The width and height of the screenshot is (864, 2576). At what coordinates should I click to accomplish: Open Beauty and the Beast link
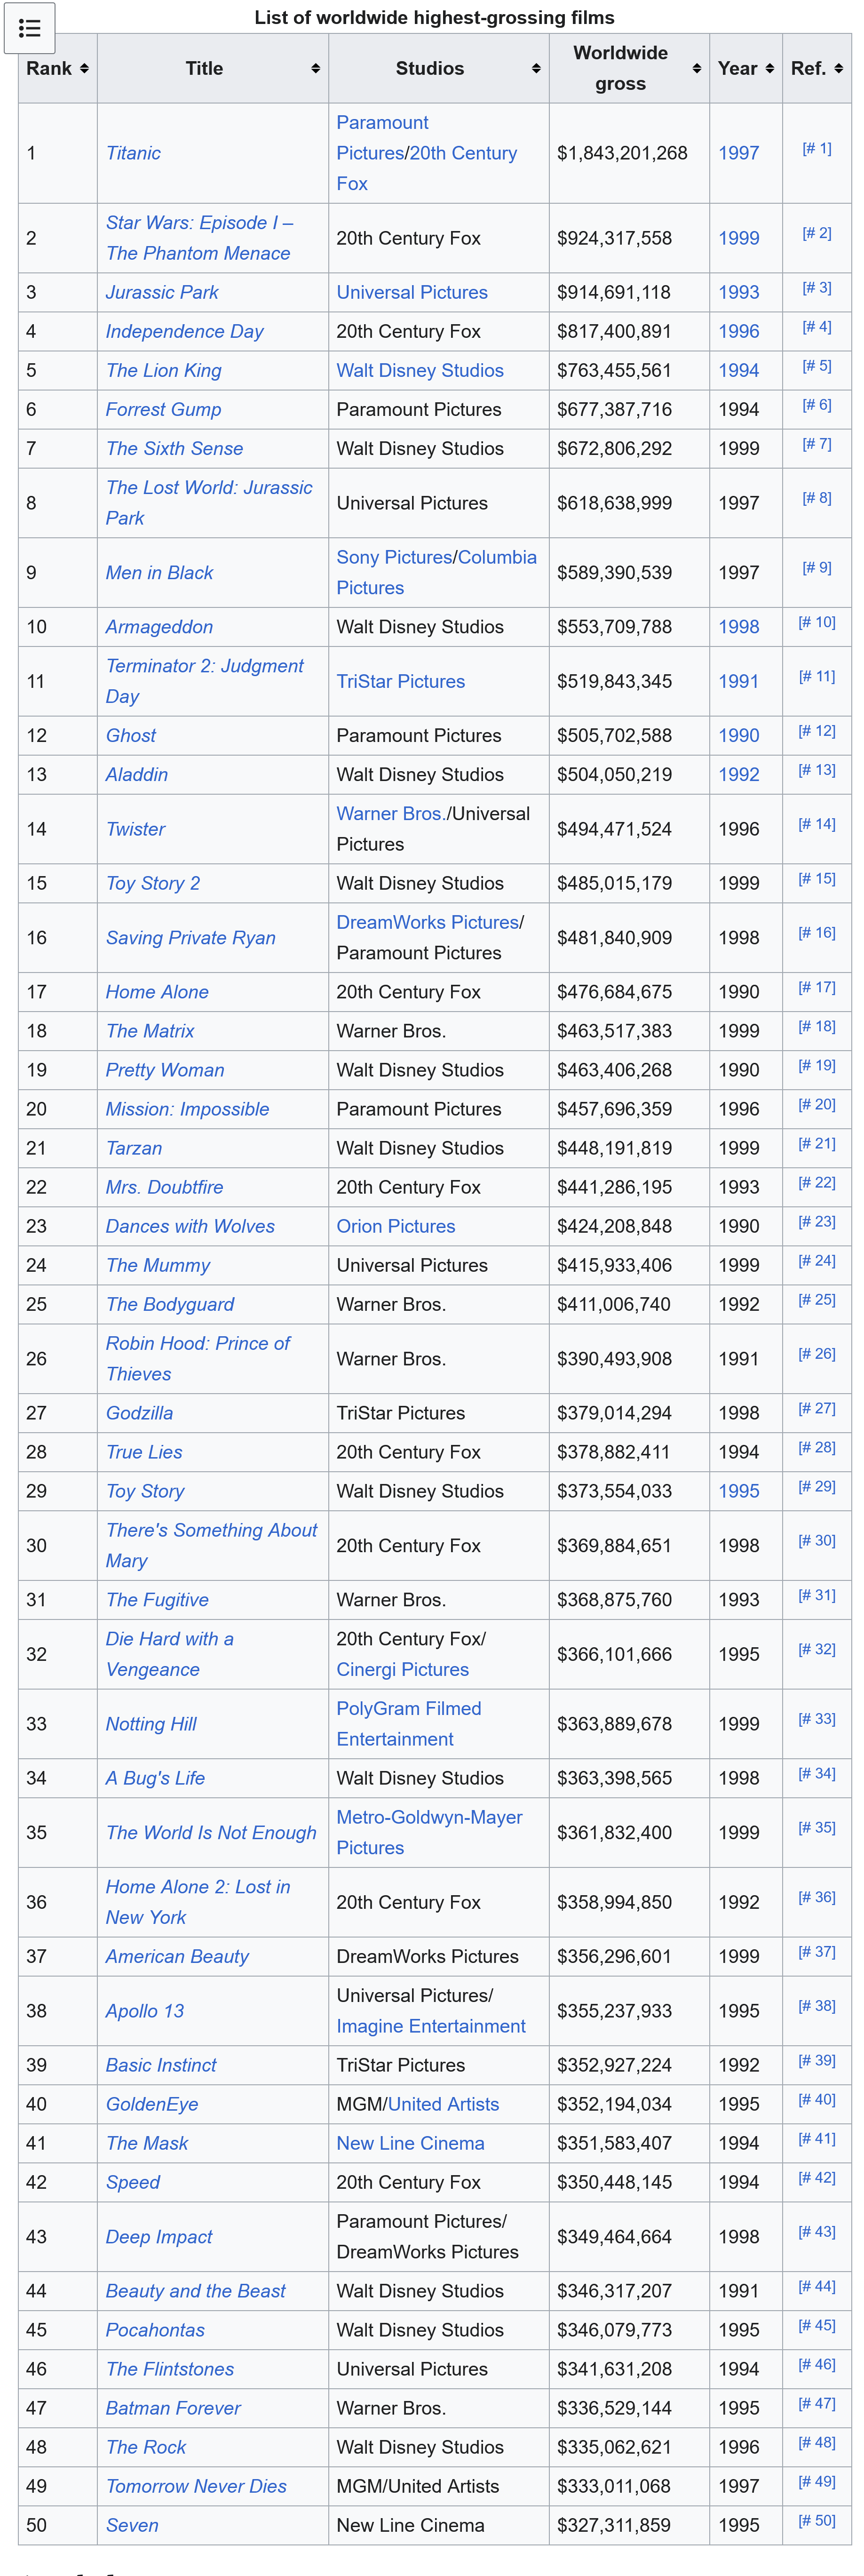[x=196, y=2290]
